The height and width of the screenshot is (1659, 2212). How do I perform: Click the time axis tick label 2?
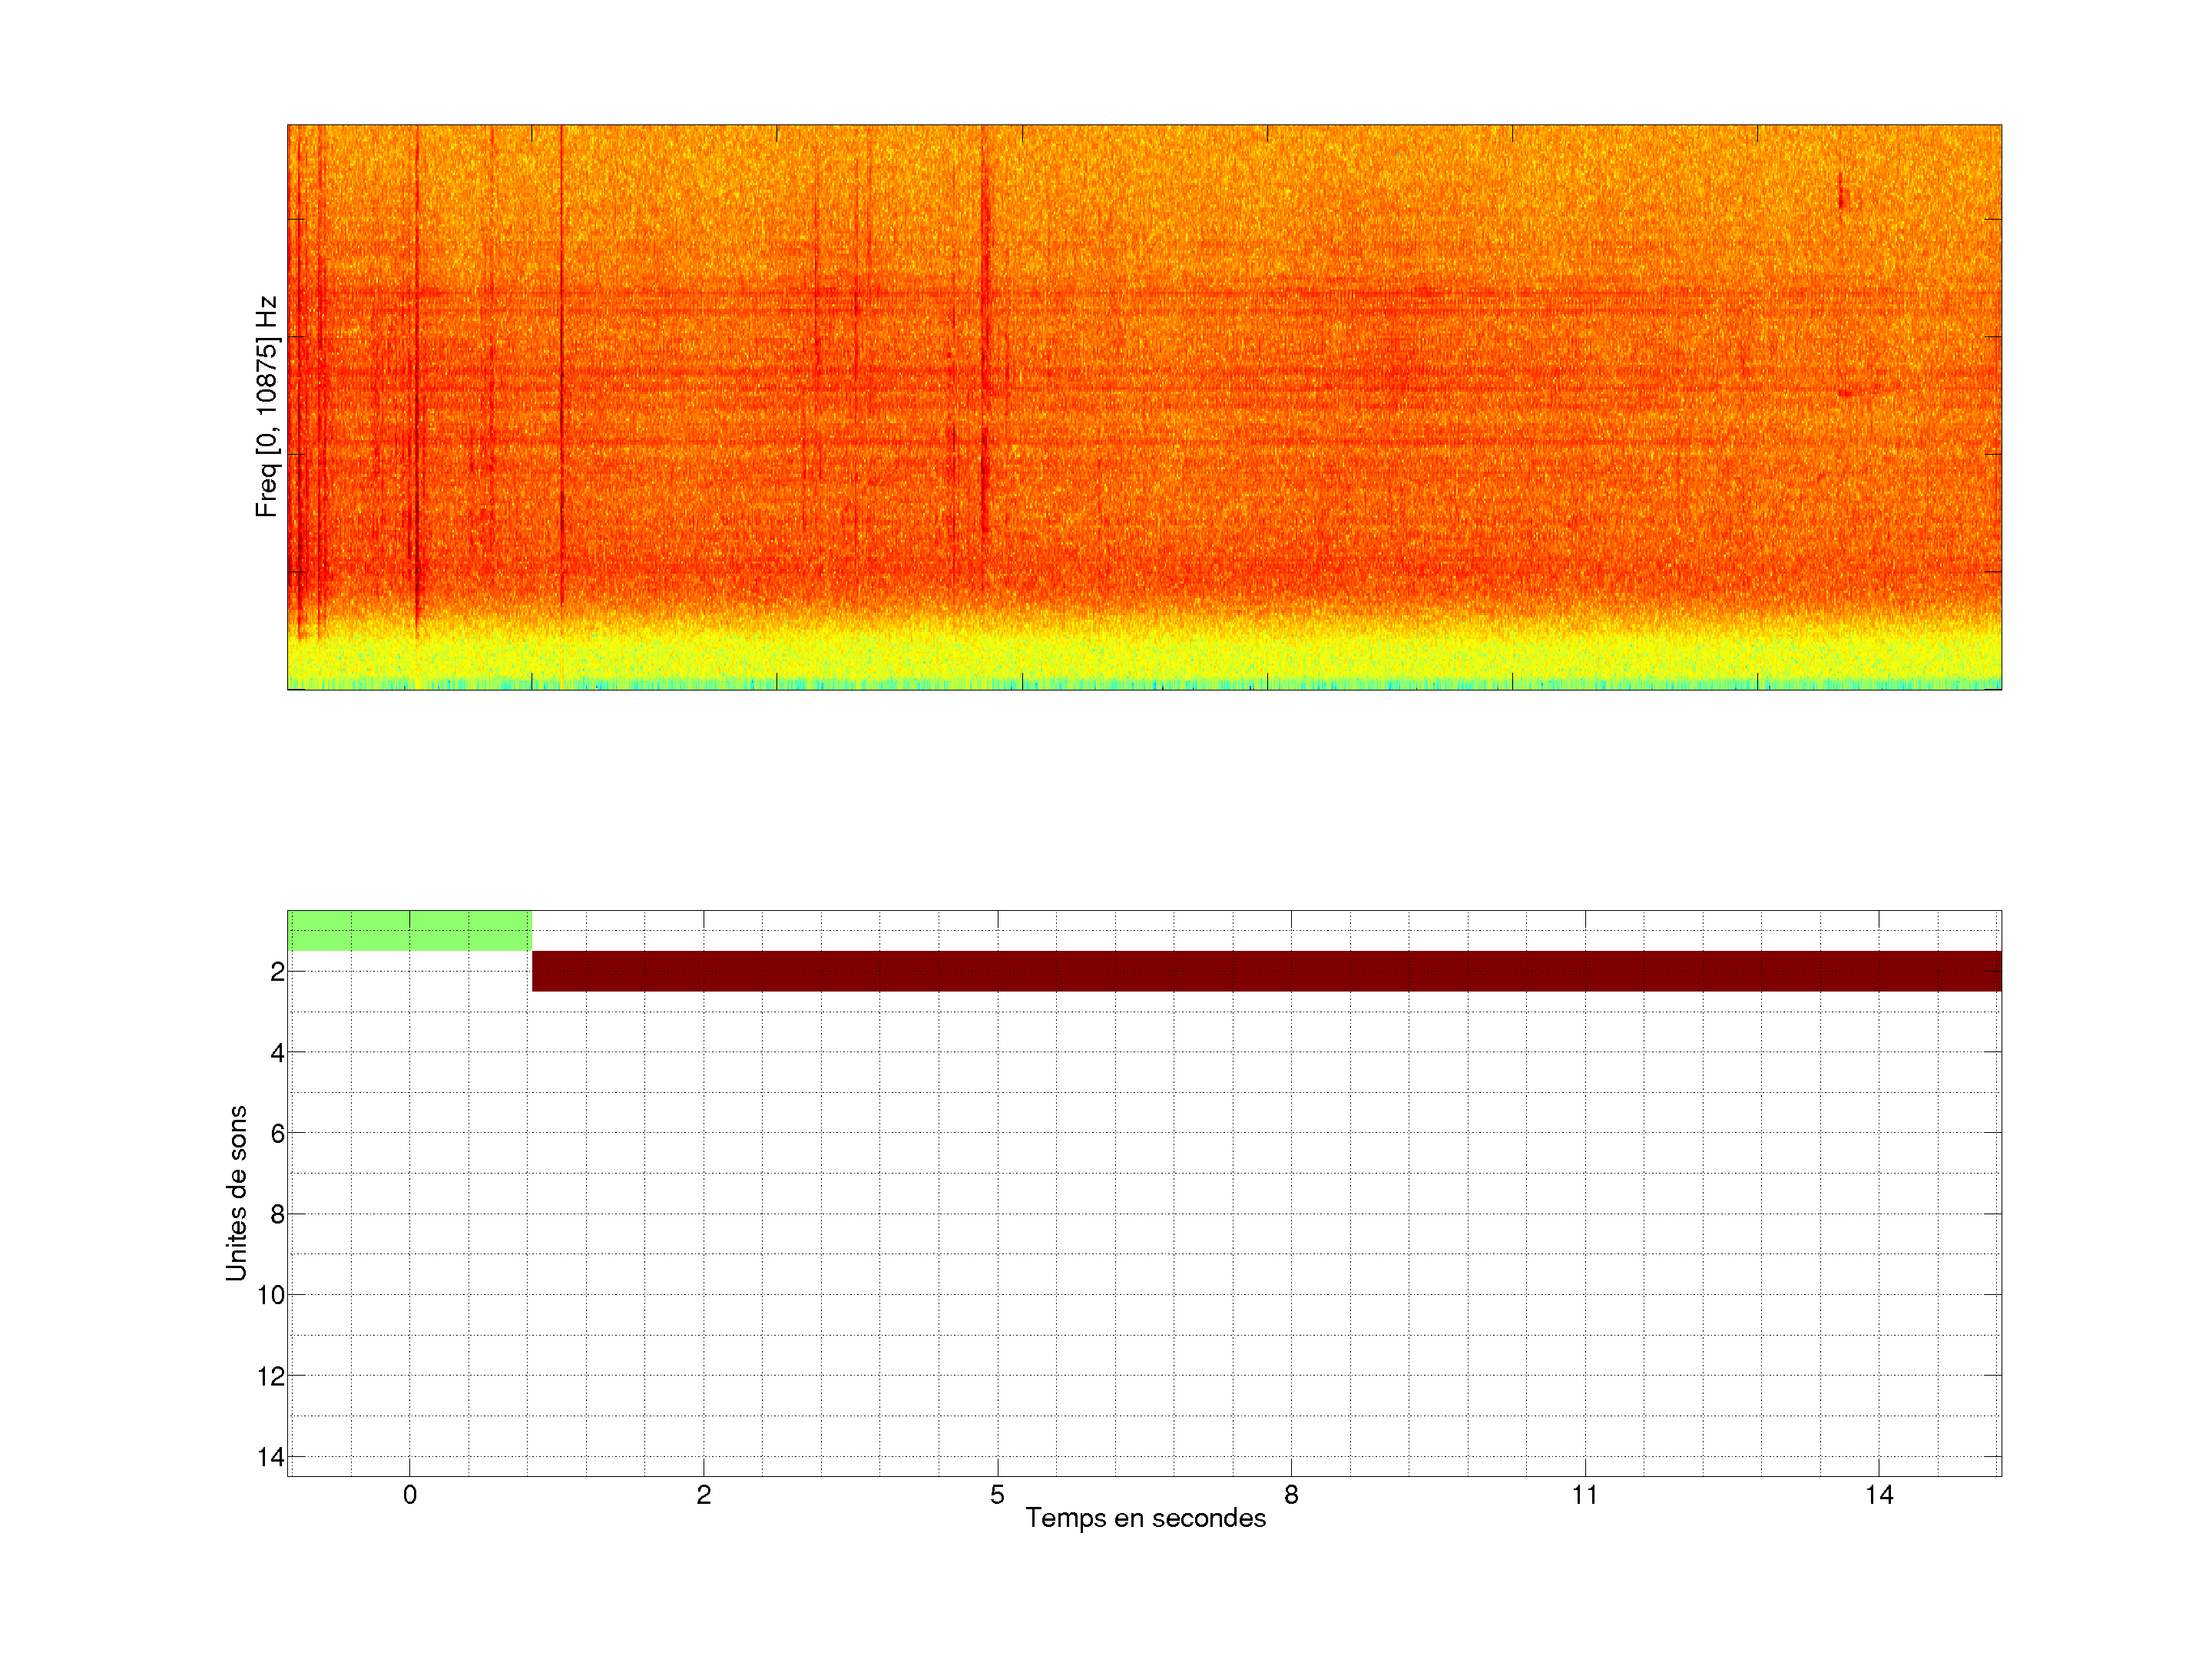point(704,1495)
